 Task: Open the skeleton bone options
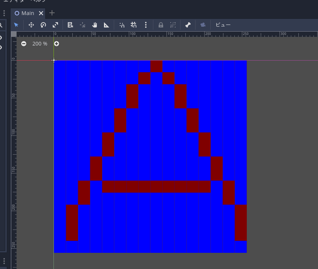coord(188,25)
